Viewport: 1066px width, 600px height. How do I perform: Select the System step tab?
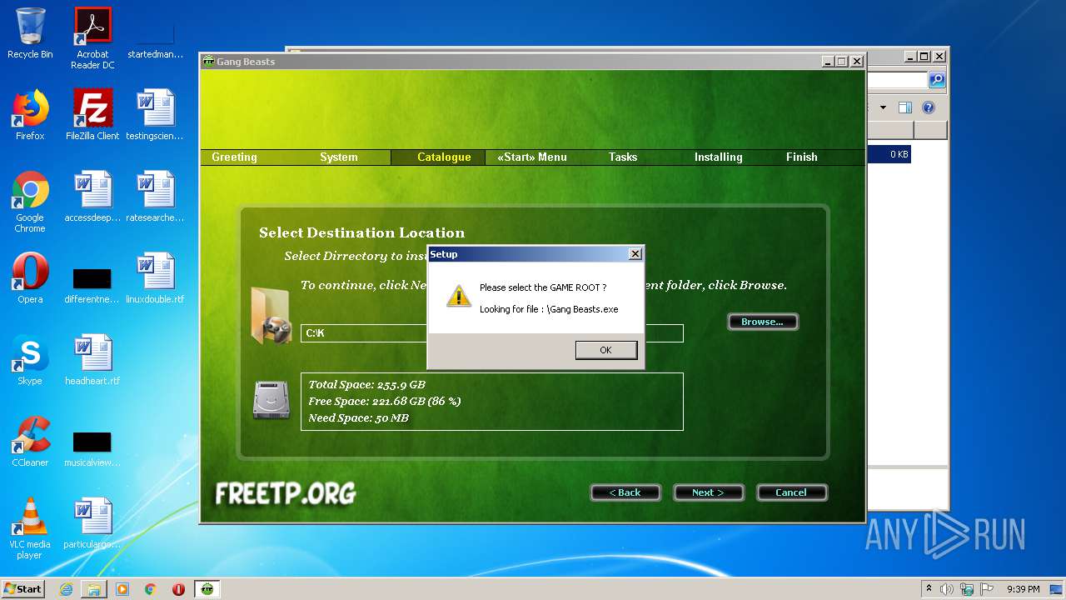(x=339, y=157)
